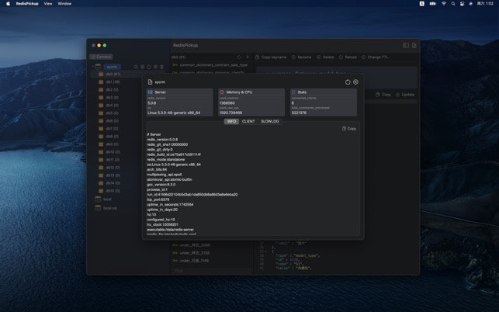
Task: Open the Apple menu
Action: tap(8, 4)
